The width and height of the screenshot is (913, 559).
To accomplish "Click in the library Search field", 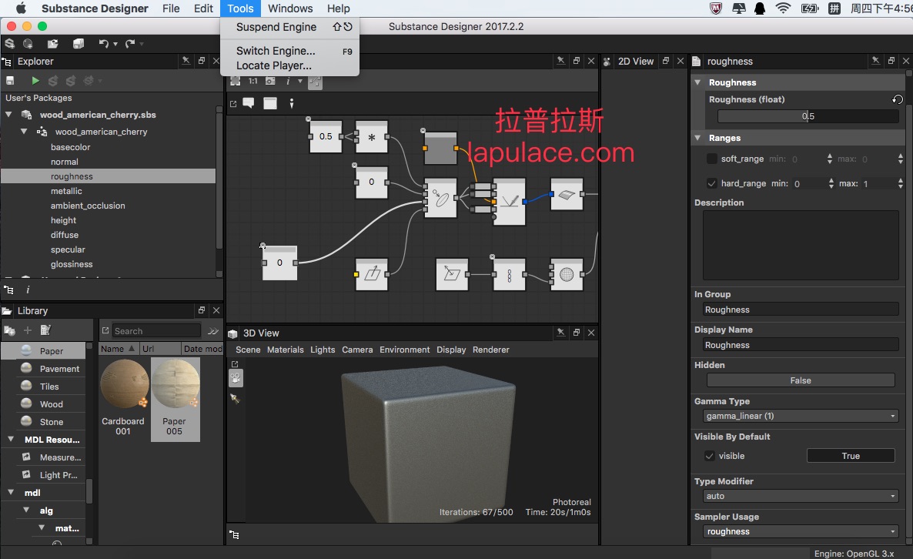I will [x=156, y=331].
